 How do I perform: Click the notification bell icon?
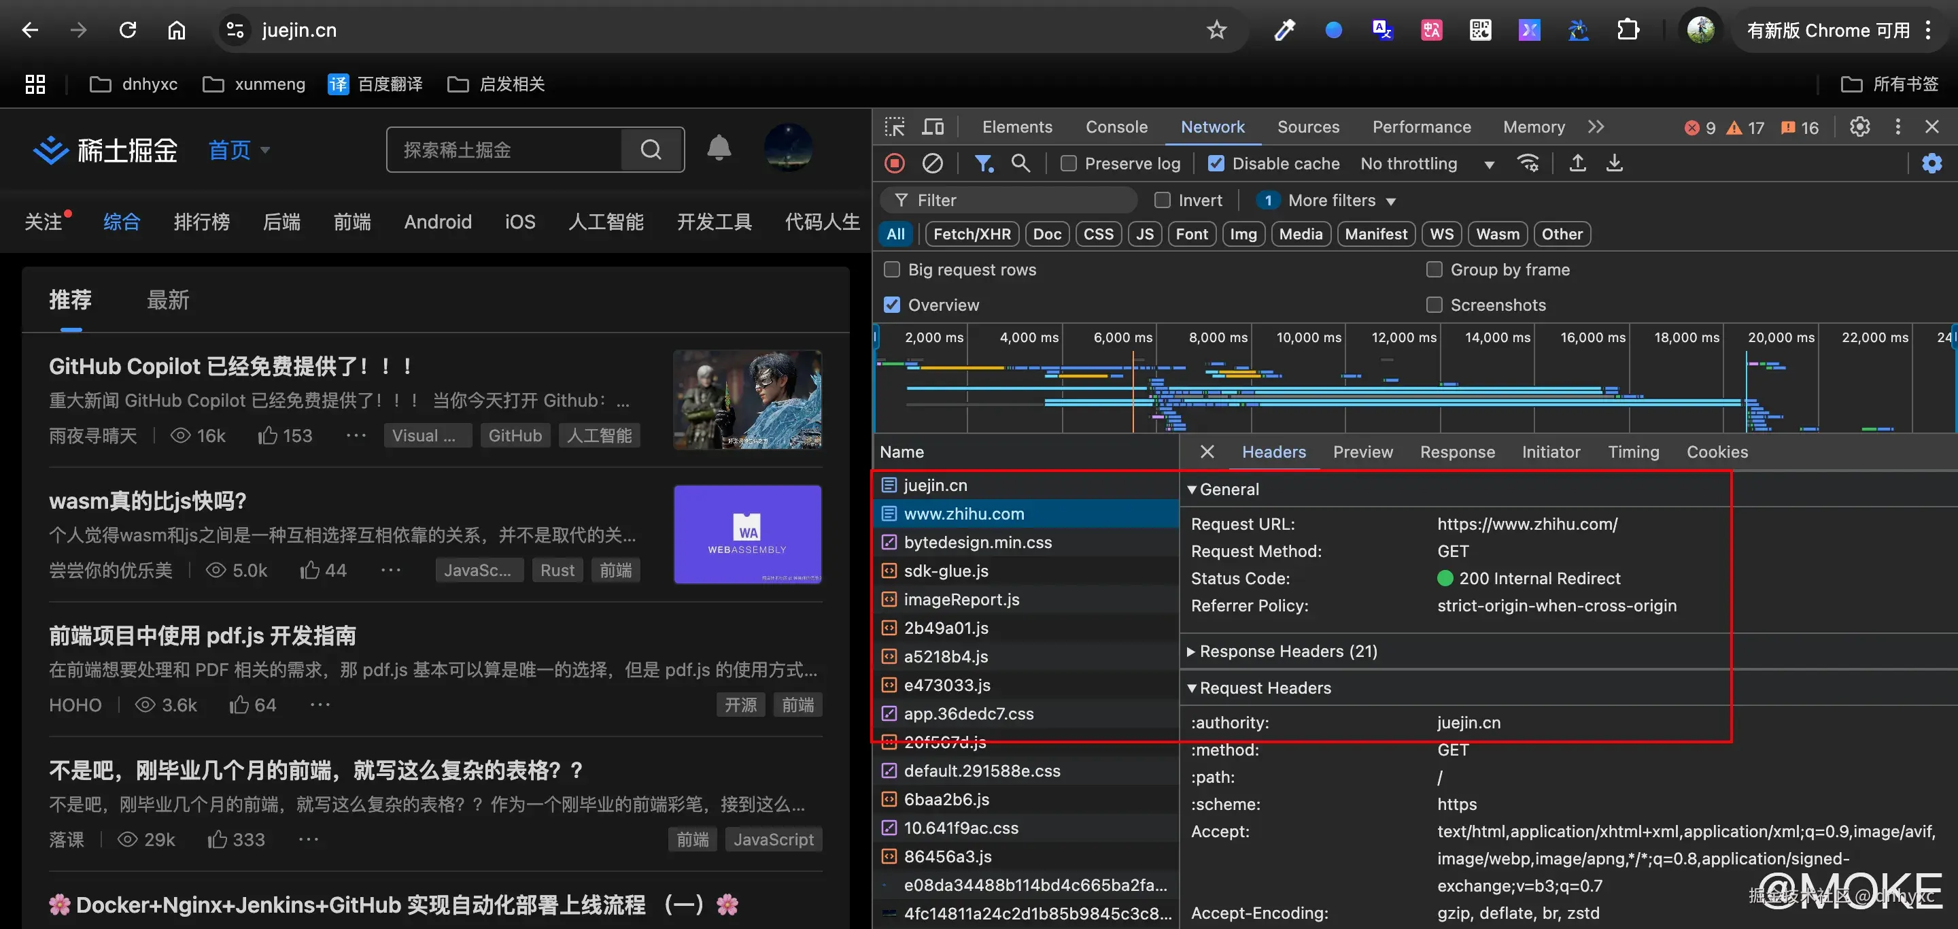click(719, 149)
